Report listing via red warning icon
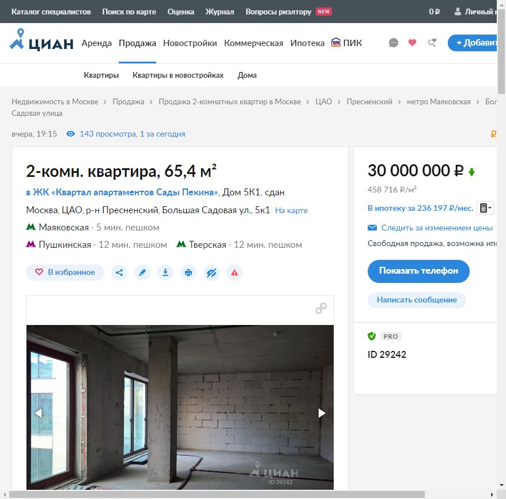This screenshot has height=499, width=506. pos(235,273)
